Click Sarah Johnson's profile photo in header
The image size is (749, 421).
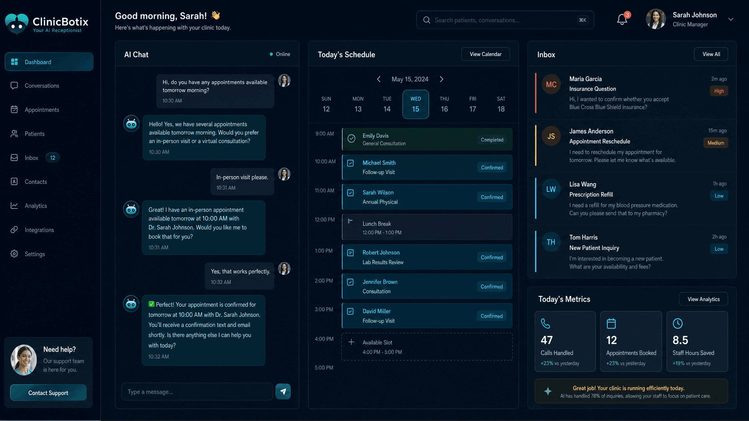[656, 19]
